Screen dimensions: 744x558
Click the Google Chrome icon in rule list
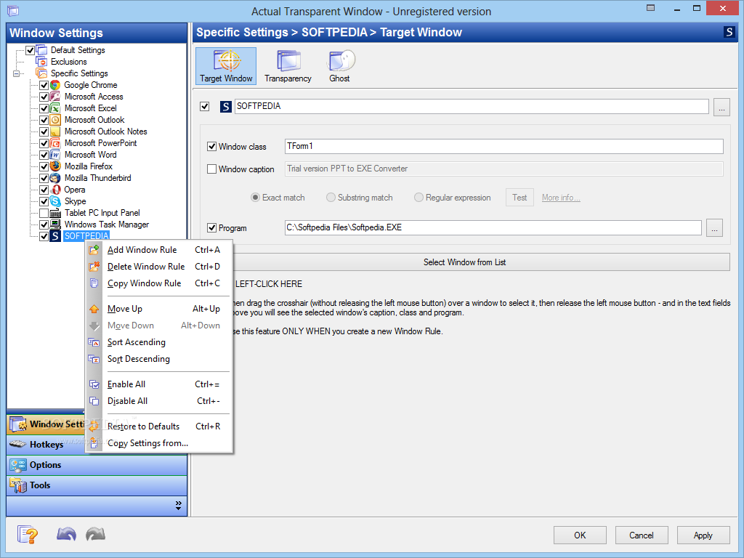[x=55, y=85]
